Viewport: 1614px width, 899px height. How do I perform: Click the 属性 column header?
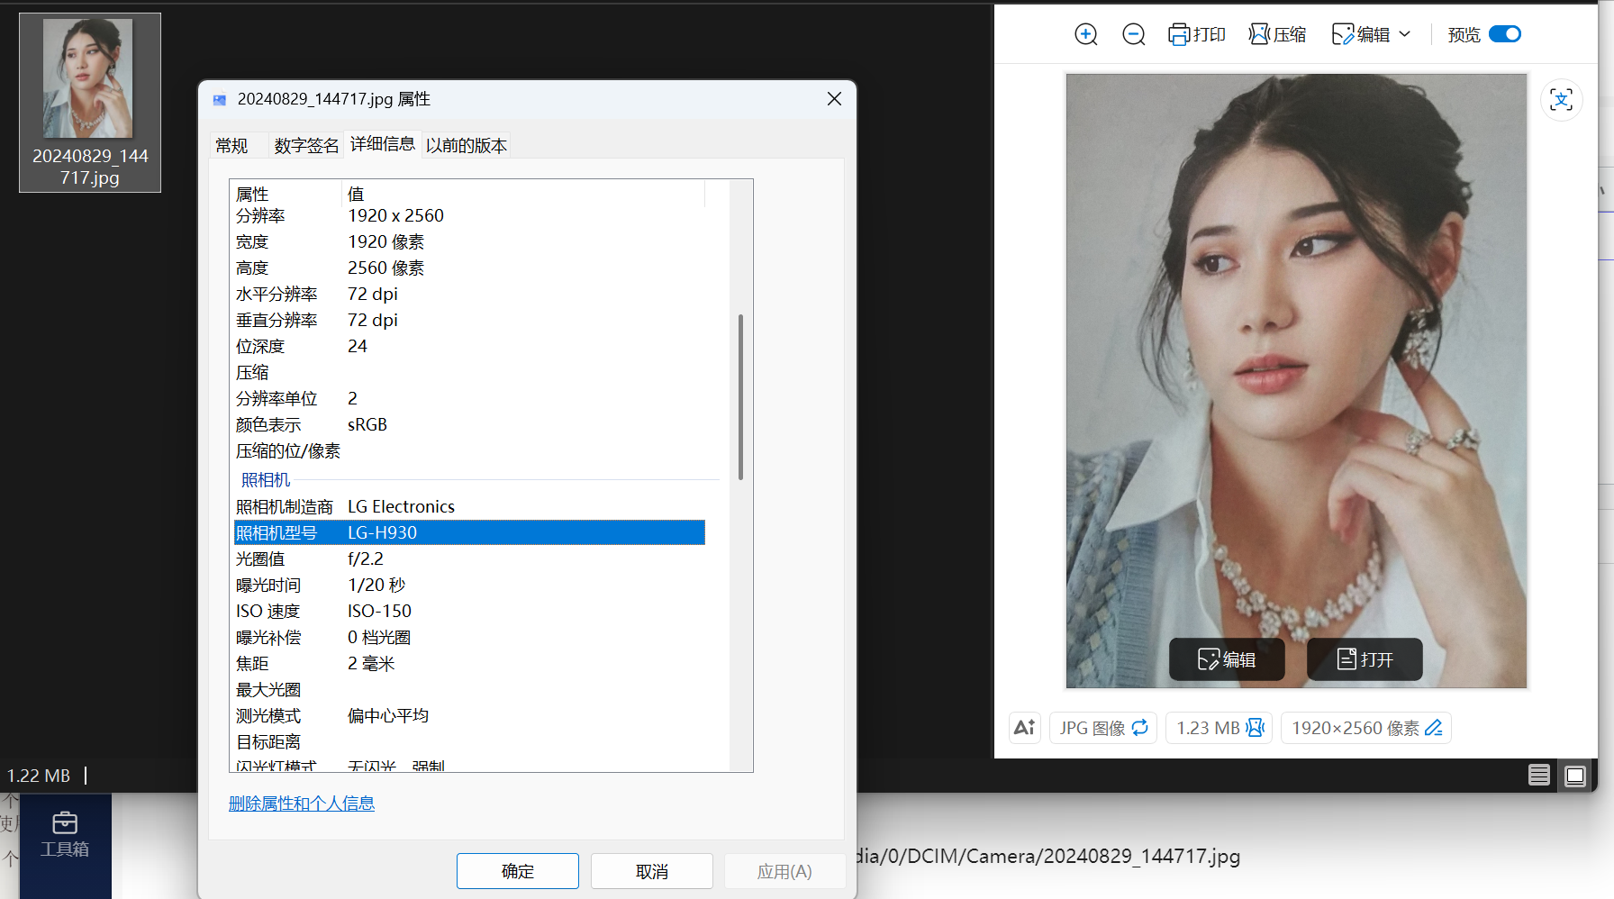(x=286, y=194)
